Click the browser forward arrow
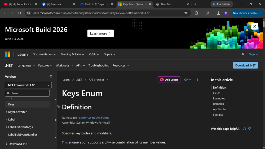This screenshot has width=265, height=149. click(x=12, y=13)
